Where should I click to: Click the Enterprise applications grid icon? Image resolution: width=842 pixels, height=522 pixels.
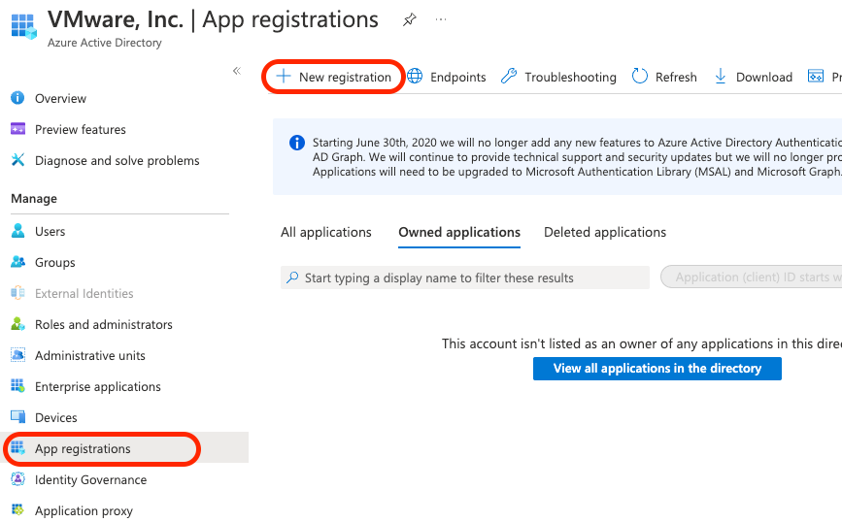pos(17,386)
